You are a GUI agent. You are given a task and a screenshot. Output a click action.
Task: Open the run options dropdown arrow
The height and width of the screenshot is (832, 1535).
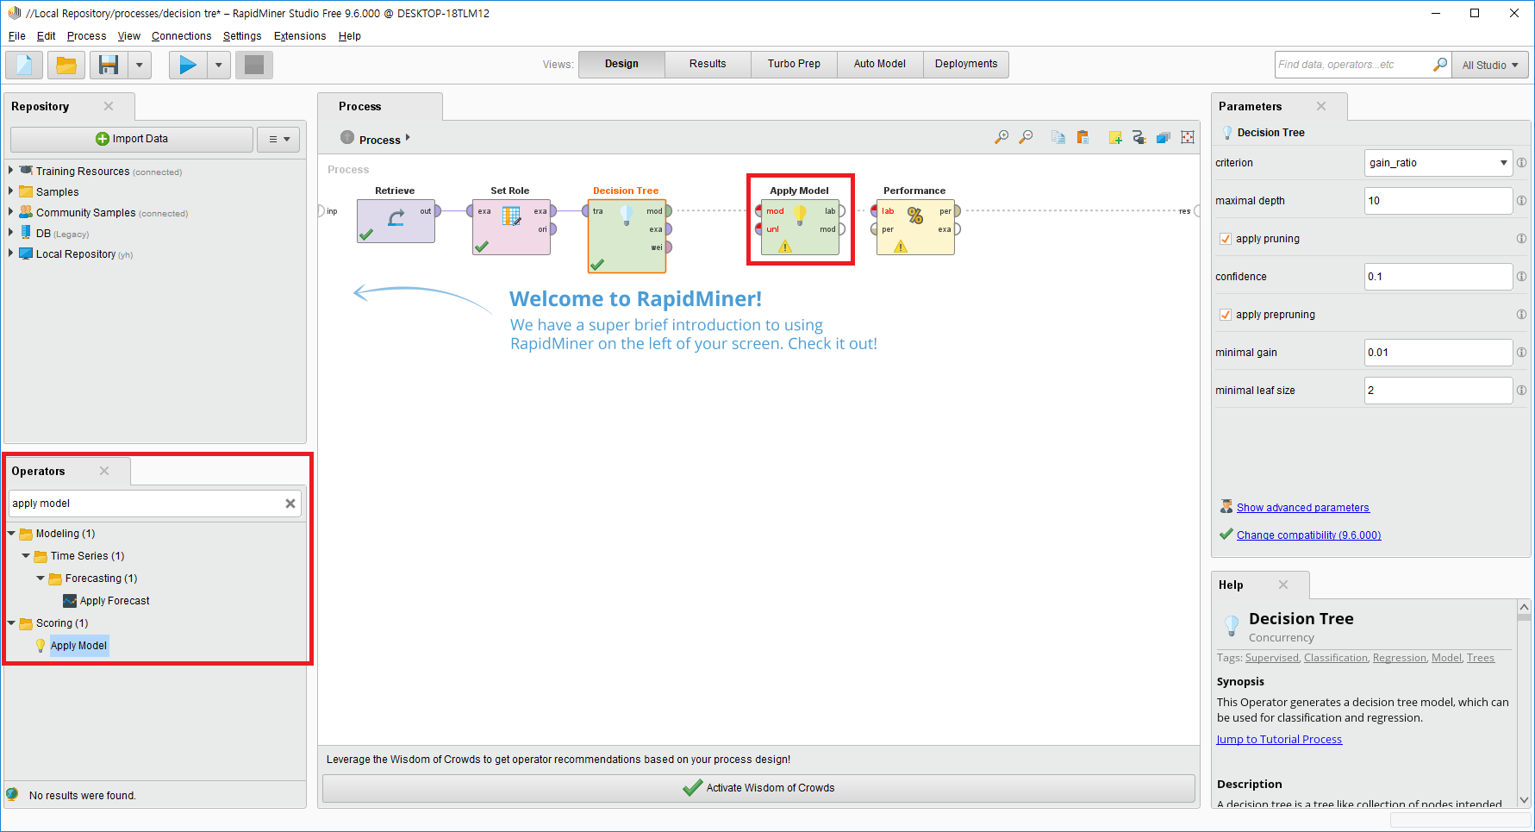(x=219, y=65)
